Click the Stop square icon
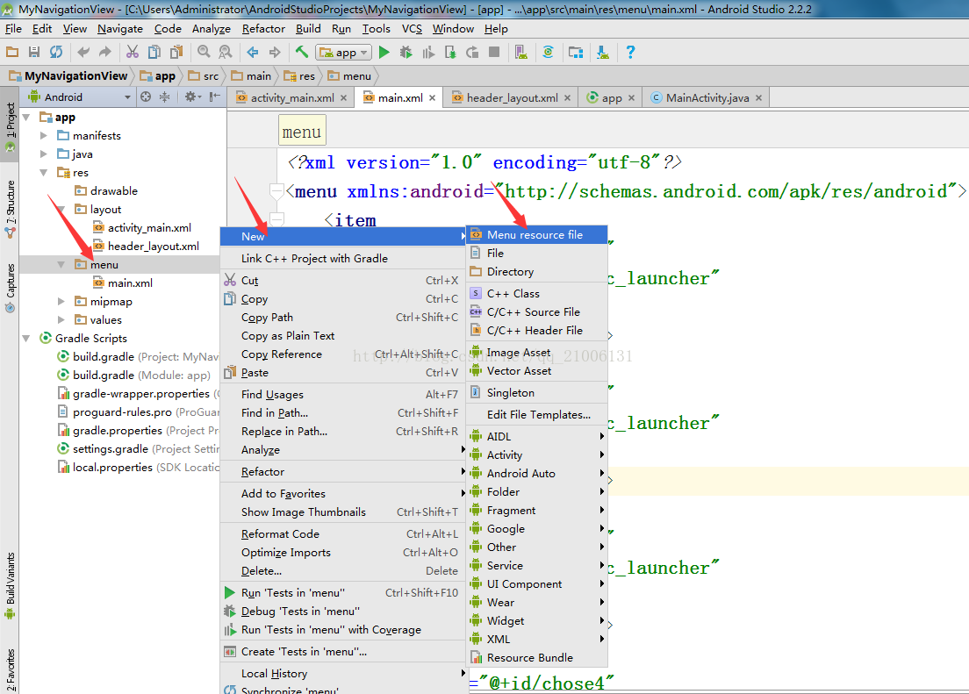The width and height of the screenshot is (969, 694). click(494, 53)
